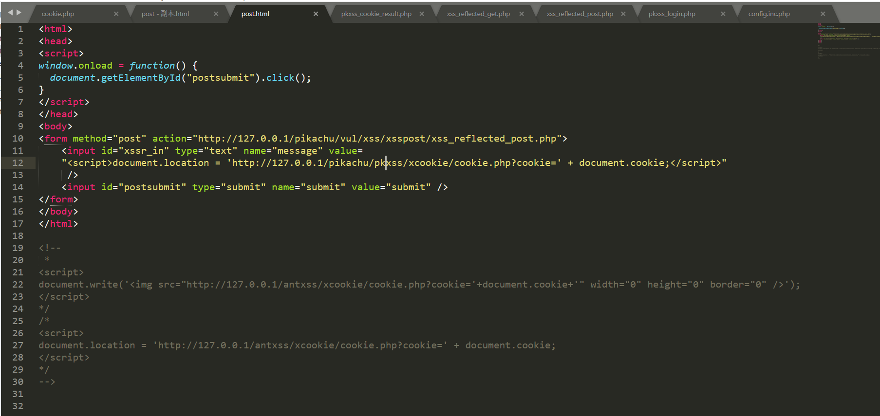This screenshot has height=416, width=880.
Task: Click "postsubmit" id on line 14
Action: [x=152, y=187]
